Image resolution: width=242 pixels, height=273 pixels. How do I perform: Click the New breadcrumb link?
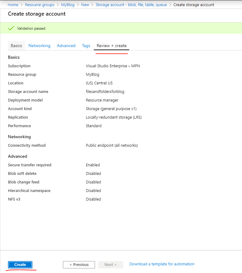coord(85,5)
